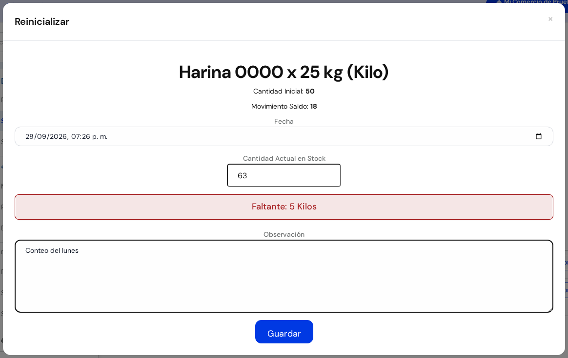The image size is (568, 358).
Task: Save the stock reset with Guardar
Action: coord(284,332)
